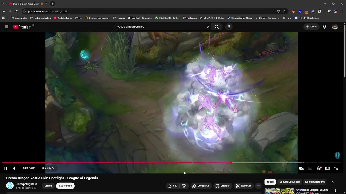Image resolution: width=346 pixels, height=194 pixels.
Task: Click the Recortar clip button
Action: point(243,186)
